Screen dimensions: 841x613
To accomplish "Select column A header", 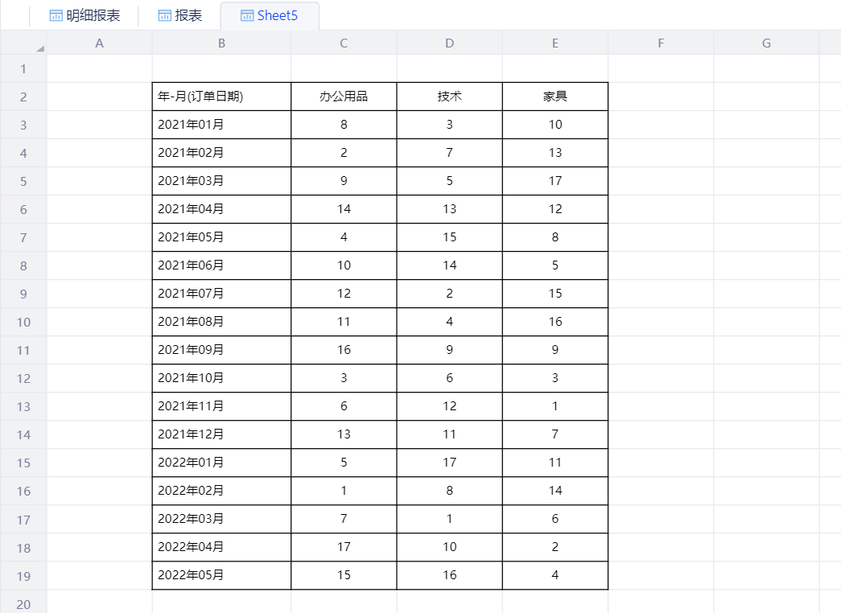I will [100, 43].
